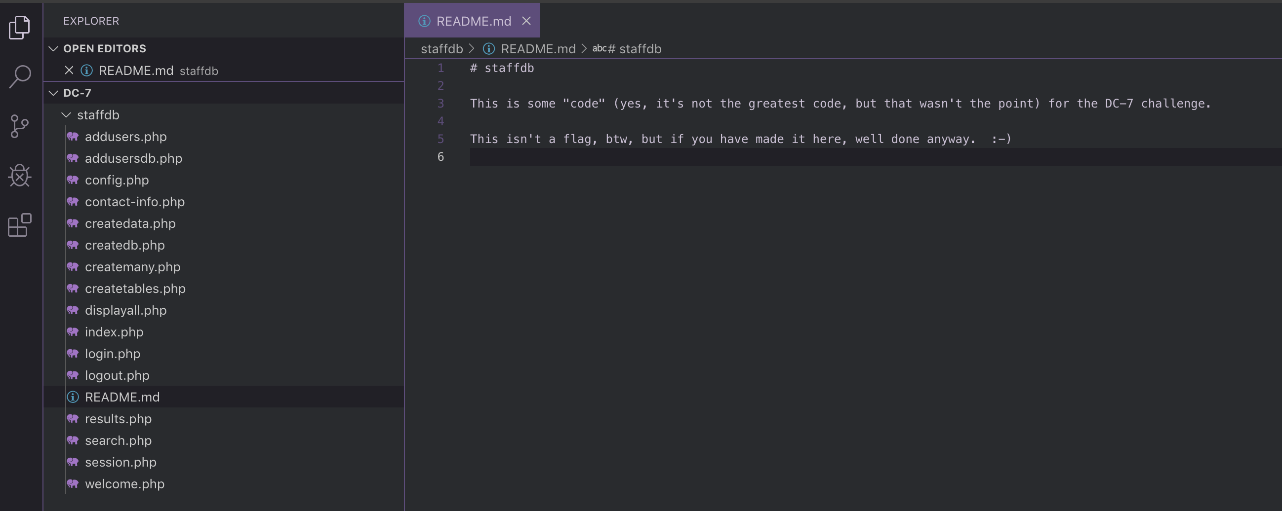Collapse the Open Editors section
Image resolution: width=1282 pixels, height=511 pixels.
[x=53, y=49]
